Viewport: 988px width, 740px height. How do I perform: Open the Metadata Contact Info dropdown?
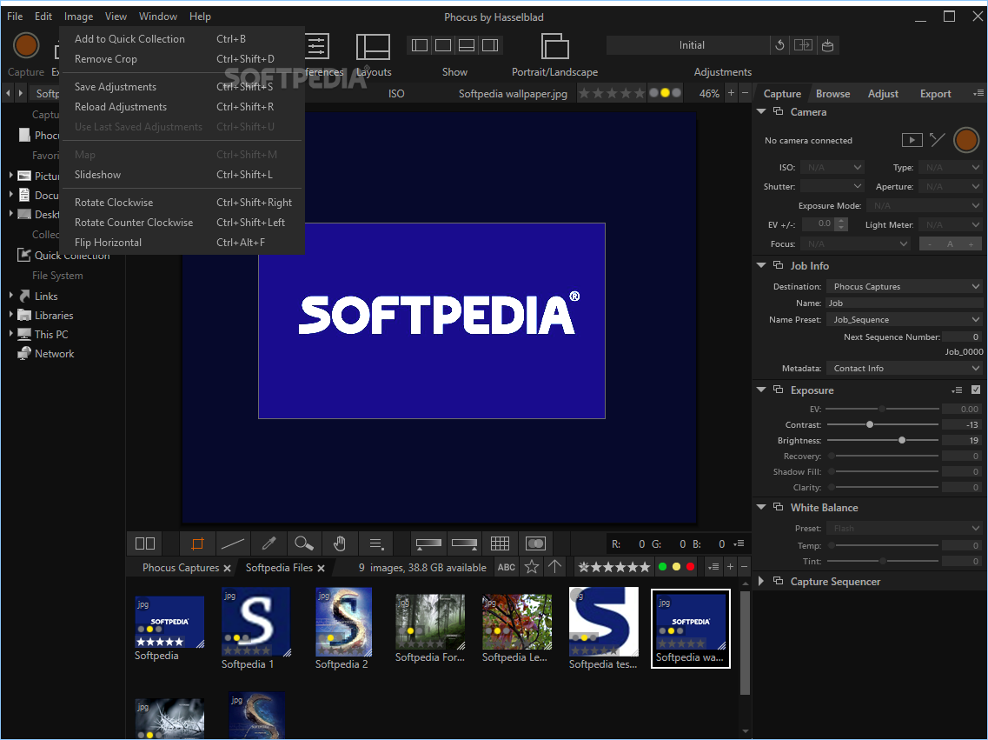(x=905, y=368)
